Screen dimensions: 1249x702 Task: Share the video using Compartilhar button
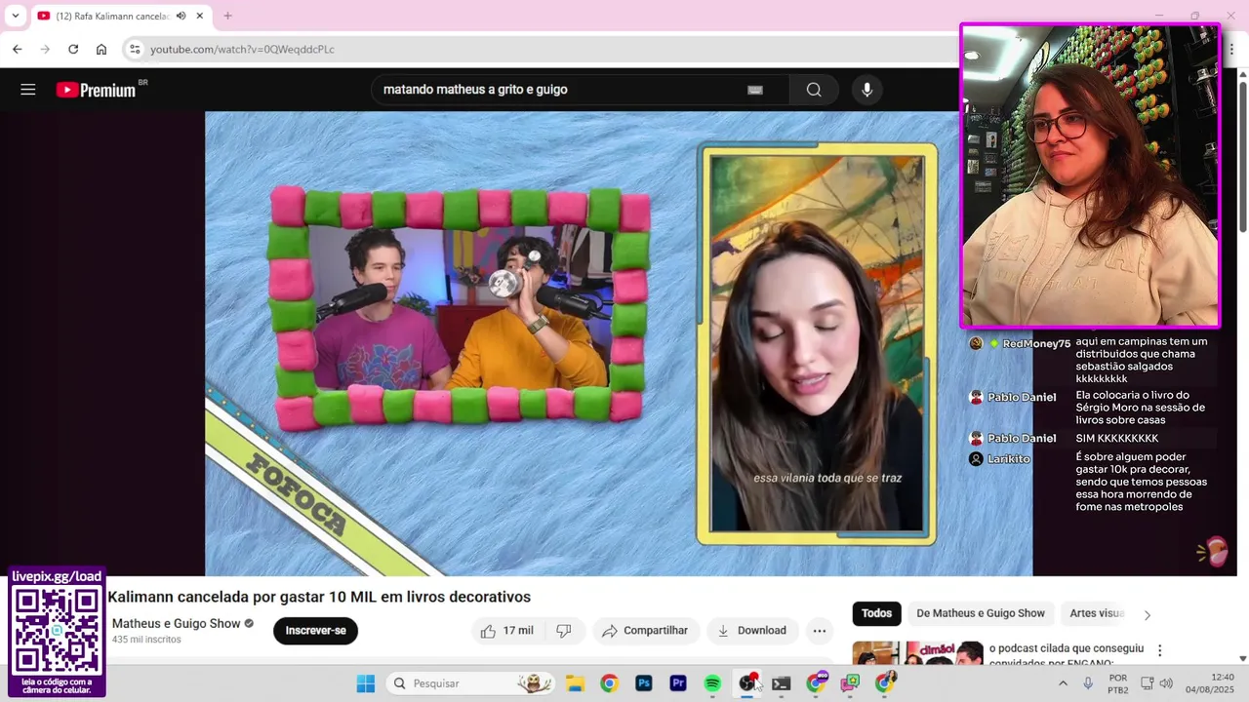[x=645, y=631]
